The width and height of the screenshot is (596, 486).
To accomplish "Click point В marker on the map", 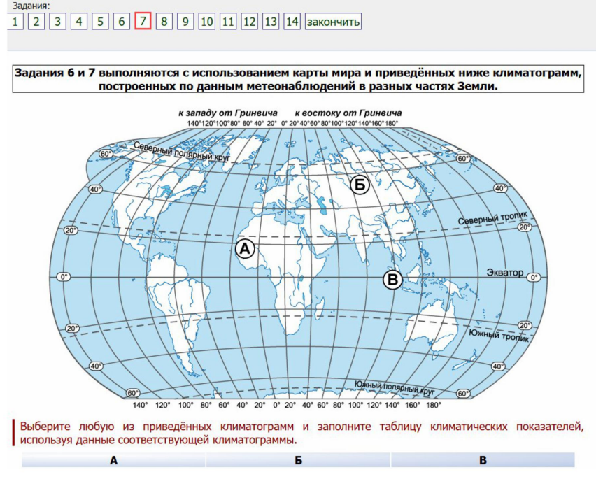I will coord(392,280).
